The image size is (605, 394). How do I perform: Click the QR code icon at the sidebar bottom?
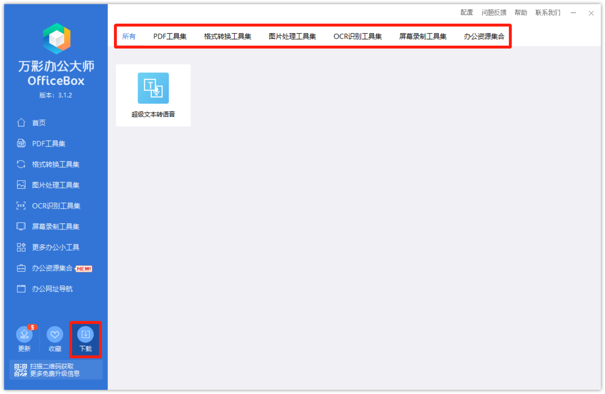21,370
